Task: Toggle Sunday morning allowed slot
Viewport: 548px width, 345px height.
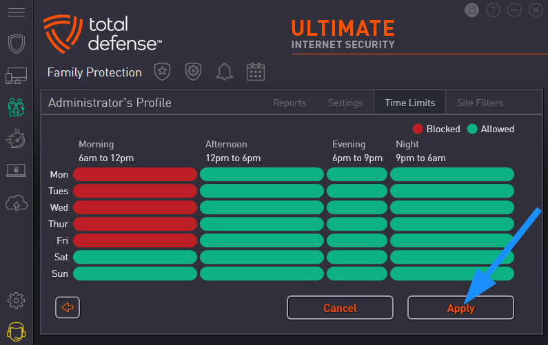Action: 135,273
